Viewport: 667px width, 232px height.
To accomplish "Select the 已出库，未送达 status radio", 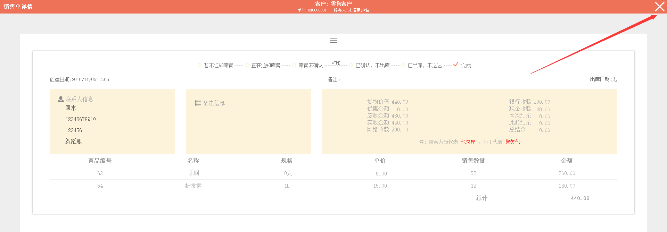I will 403,65.
